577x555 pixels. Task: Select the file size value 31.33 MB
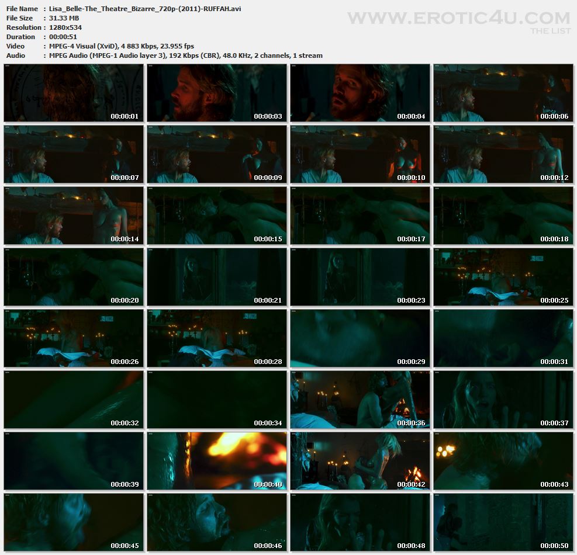point(64,18)
